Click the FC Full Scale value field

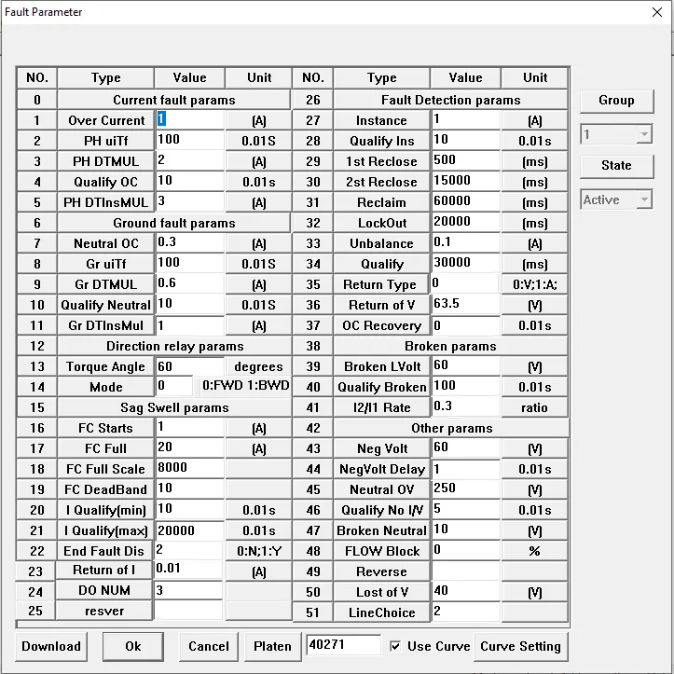click(x=189, y=469)
